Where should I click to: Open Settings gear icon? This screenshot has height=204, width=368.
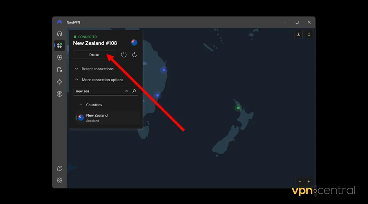(60, 180)
